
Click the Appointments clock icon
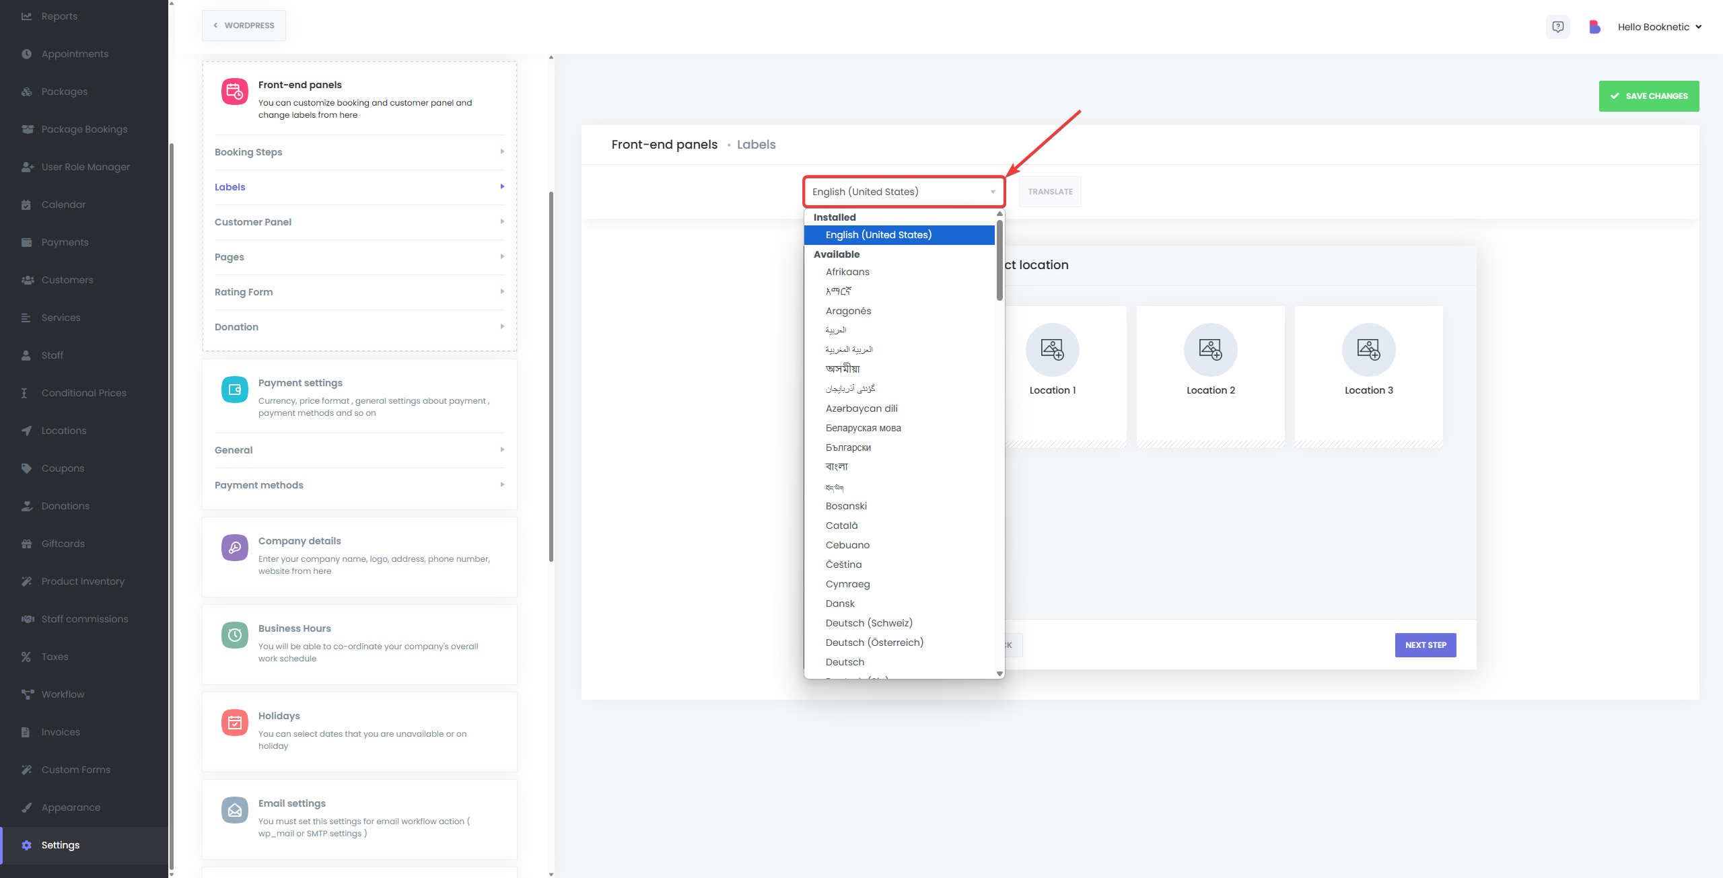pos(26,54)
